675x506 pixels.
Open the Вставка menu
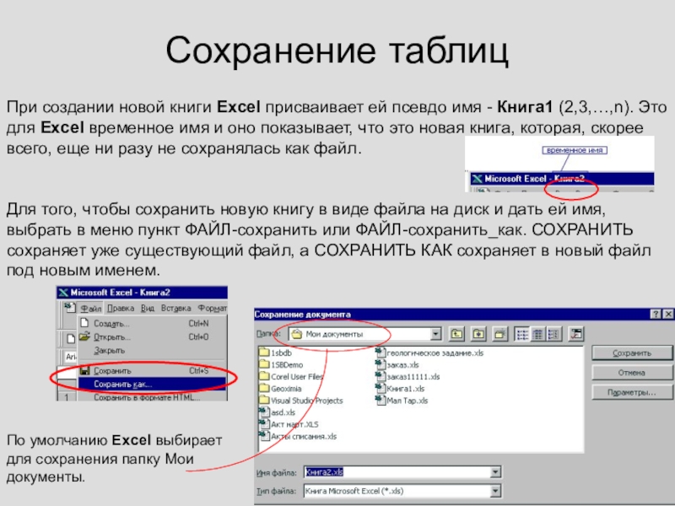[175, 309]
